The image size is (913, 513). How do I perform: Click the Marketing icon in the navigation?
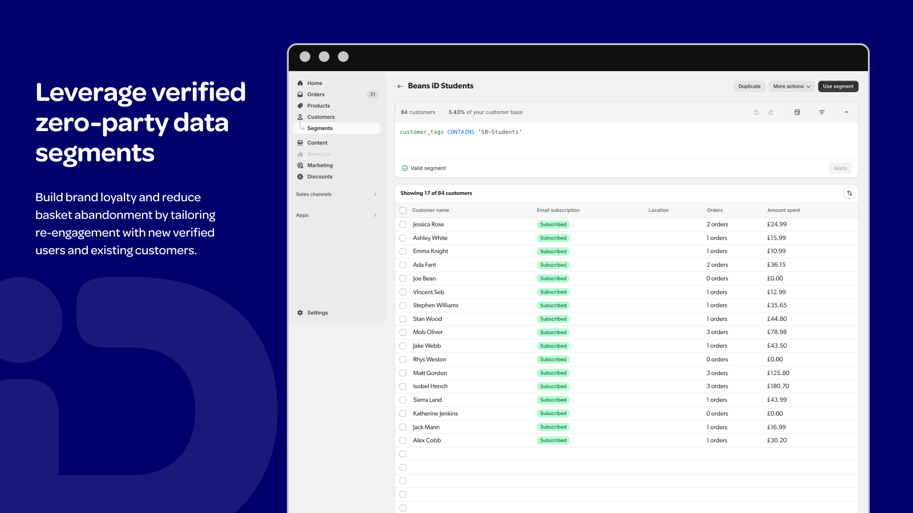click(x=300, y=165)
